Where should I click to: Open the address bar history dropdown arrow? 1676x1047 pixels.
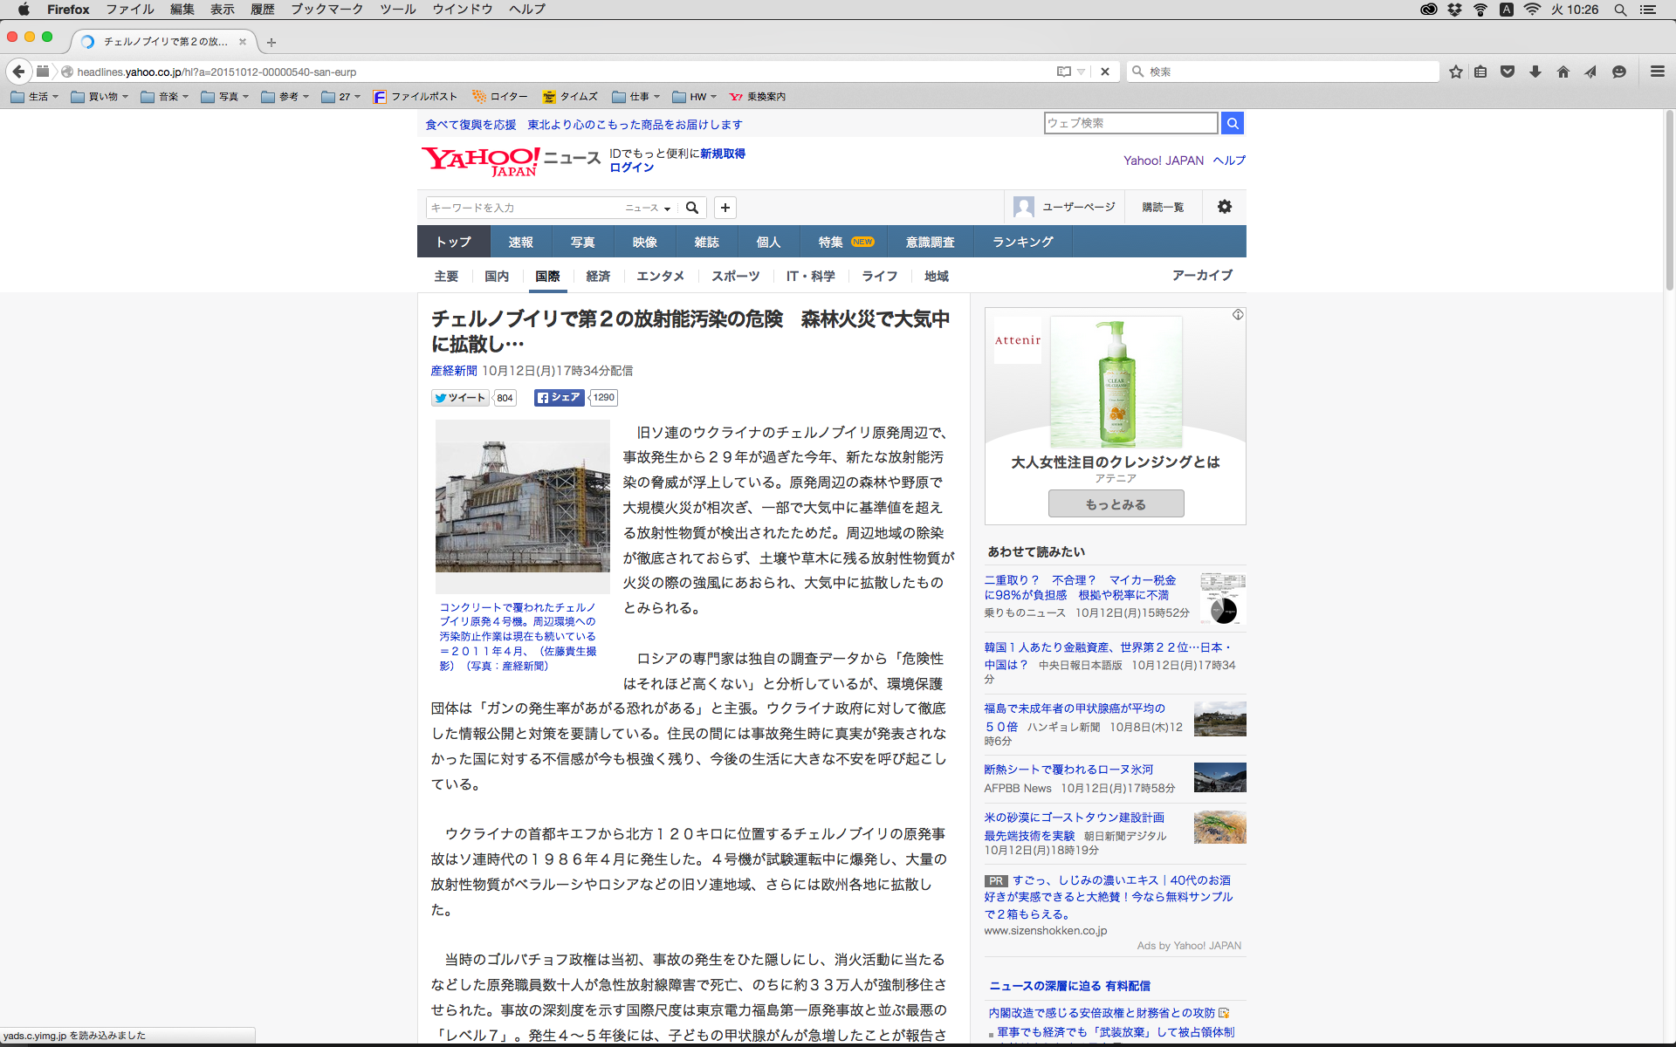pyautogui.click(x=1082, y=72)
